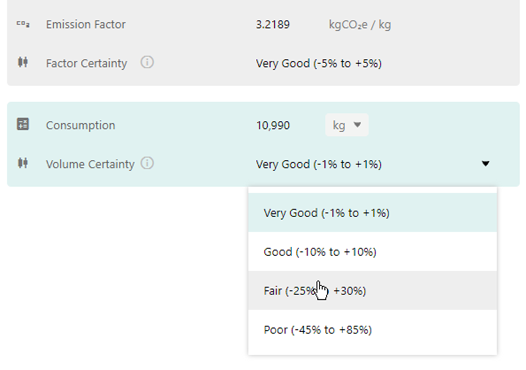
Task: Click the Emission Factor value 3.2189
Action: [272, 25]
